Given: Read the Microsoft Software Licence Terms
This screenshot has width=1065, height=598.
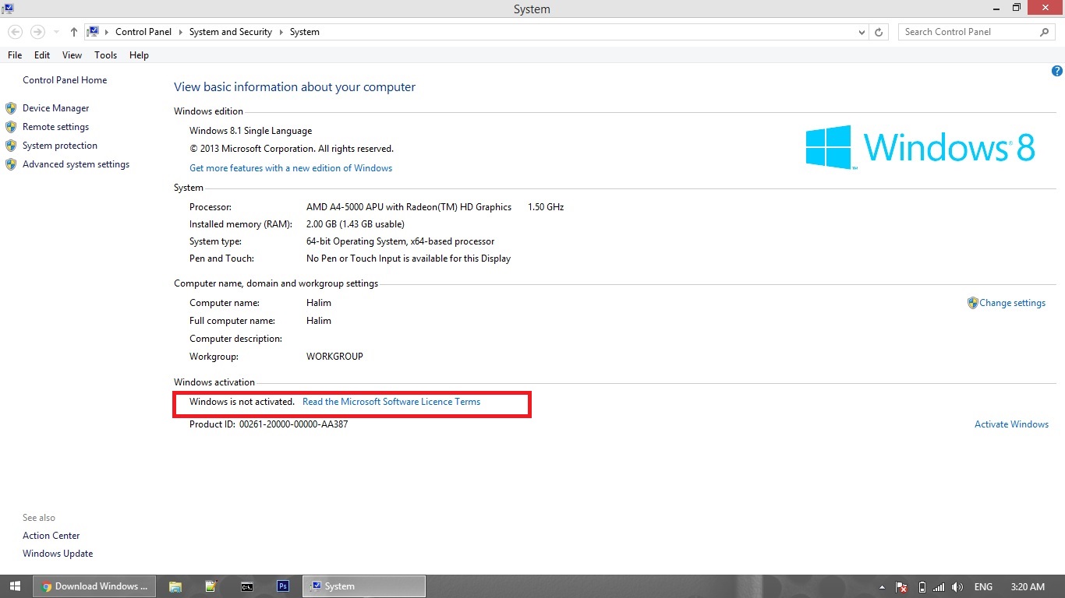Looking at the screenshot, I should click(x=391, y=402).
